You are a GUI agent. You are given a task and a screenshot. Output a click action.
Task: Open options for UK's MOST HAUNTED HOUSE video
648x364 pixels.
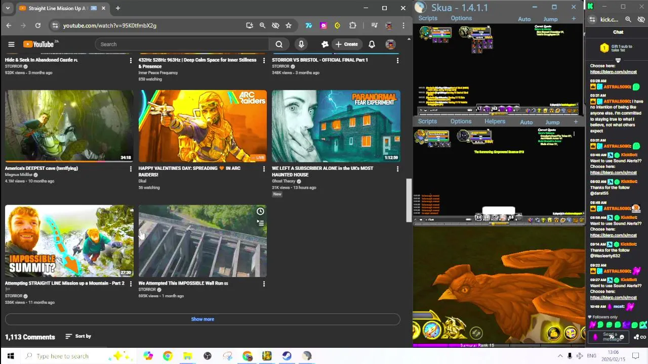point(397,169)
